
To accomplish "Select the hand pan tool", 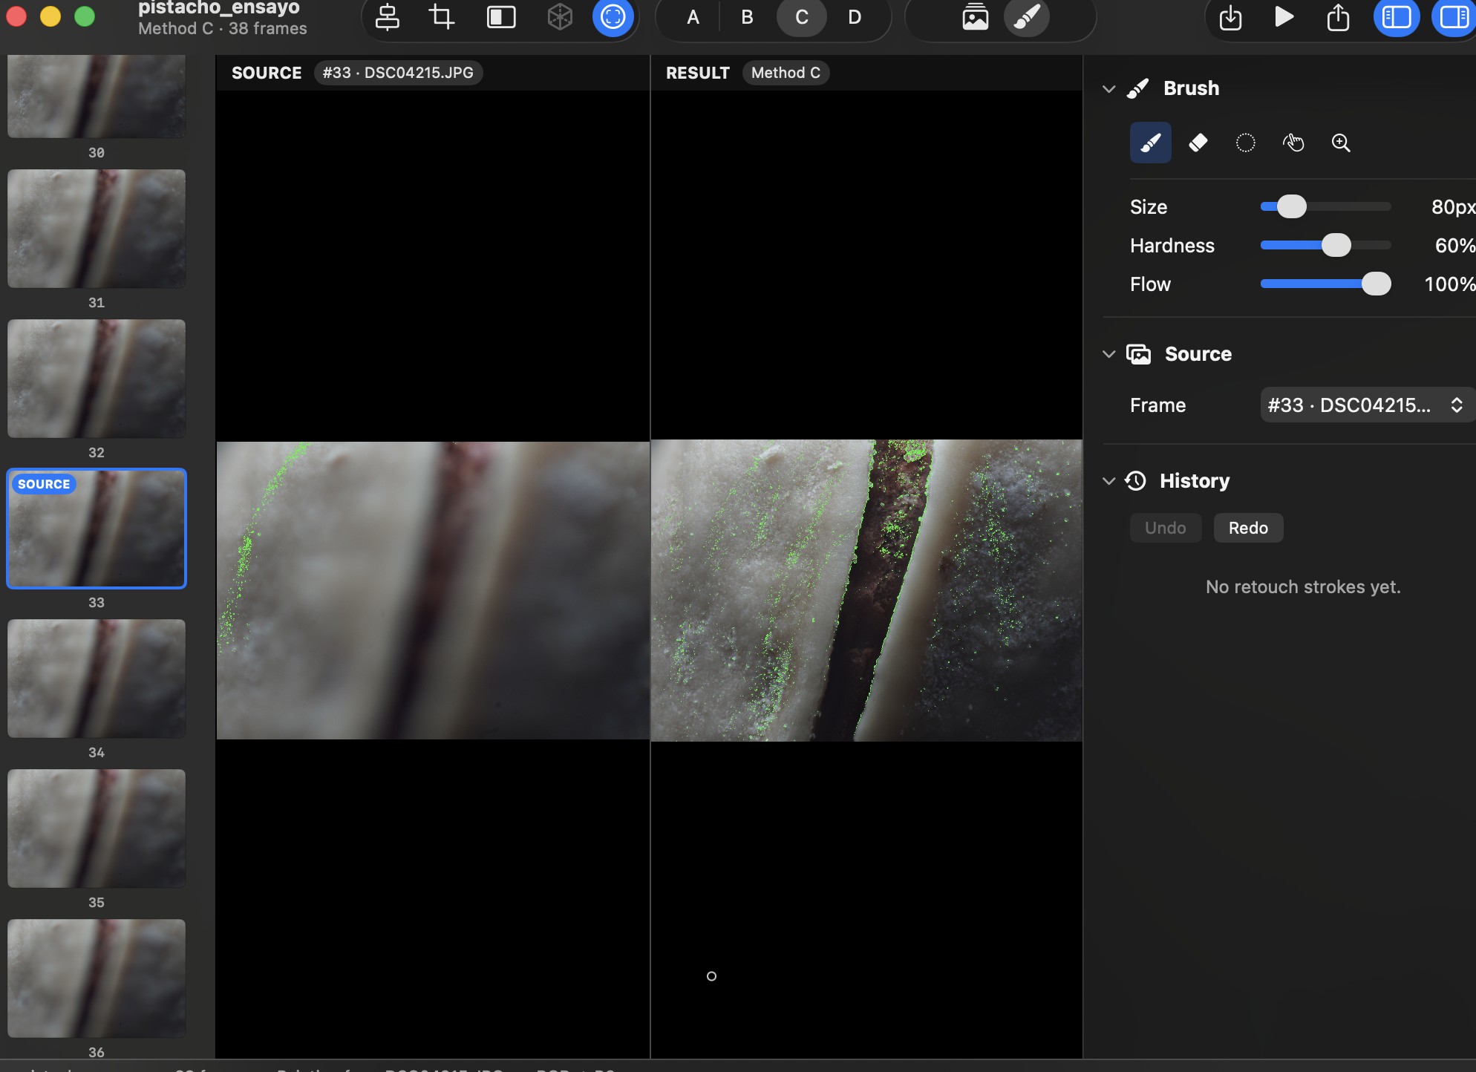I will [x=1293, y=143].
